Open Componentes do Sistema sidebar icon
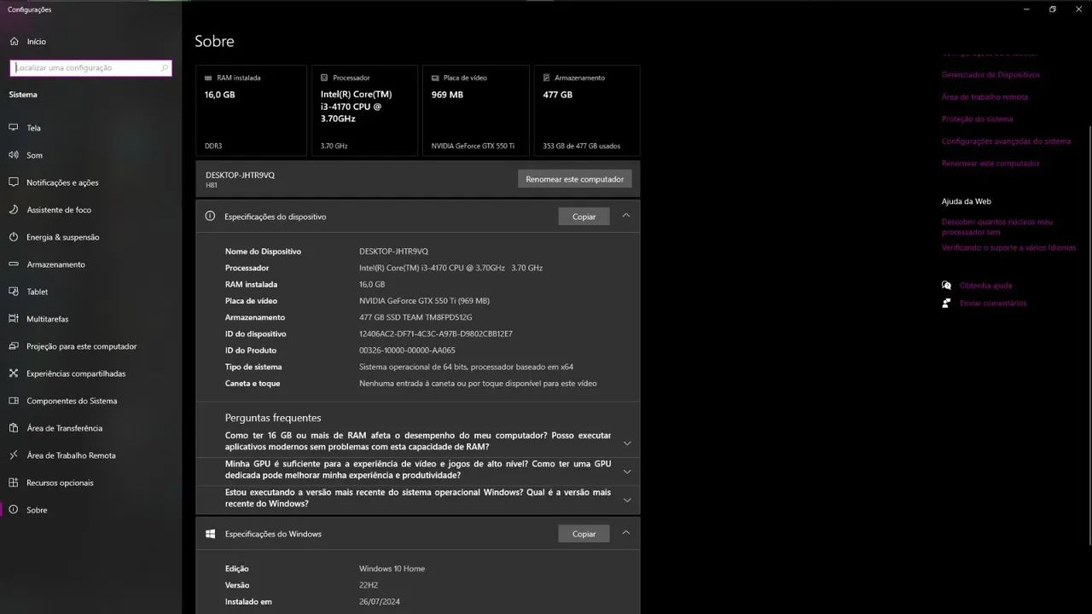The image size is (1092, 614). pyautogui.click(x=14, y=401)
